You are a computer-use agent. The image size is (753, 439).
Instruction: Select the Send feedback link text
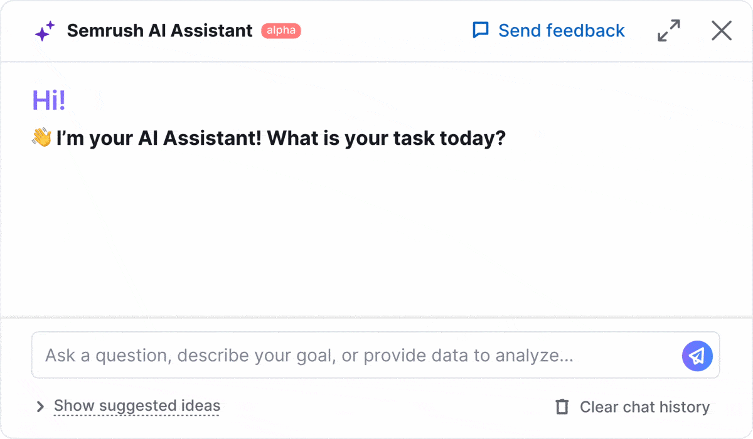[x=562, y=31]
